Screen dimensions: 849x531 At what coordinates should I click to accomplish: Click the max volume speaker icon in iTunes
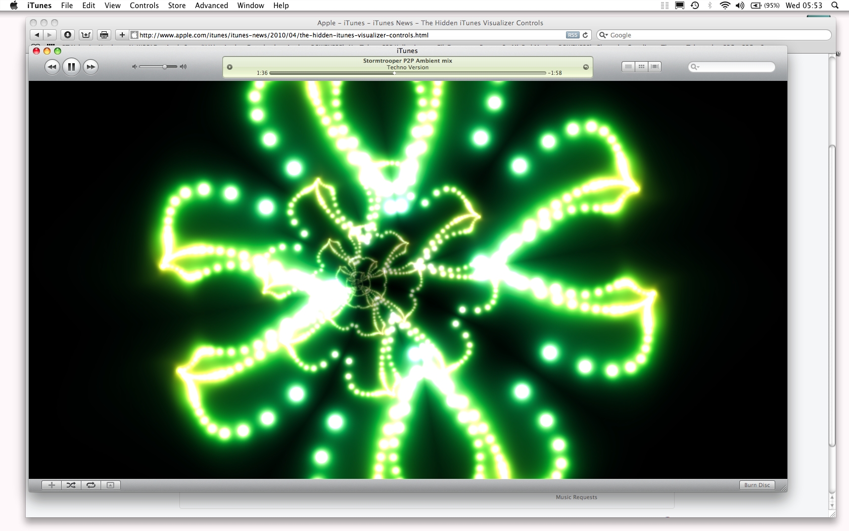(x=183, y=67)
